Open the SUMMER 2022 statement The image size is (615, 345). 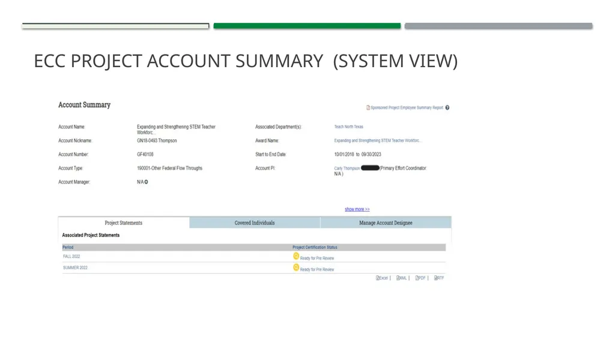tap(75, 268)
